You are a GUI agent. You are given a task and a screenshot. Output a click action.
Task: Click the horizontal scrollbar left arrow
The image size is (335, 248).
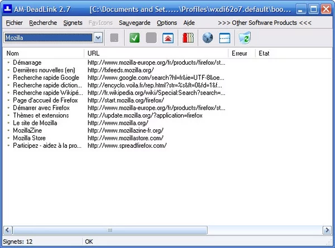pos(7,230)
